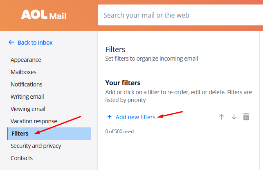
Task: Open Writing email settings
Action: click(x=27, y=97)
